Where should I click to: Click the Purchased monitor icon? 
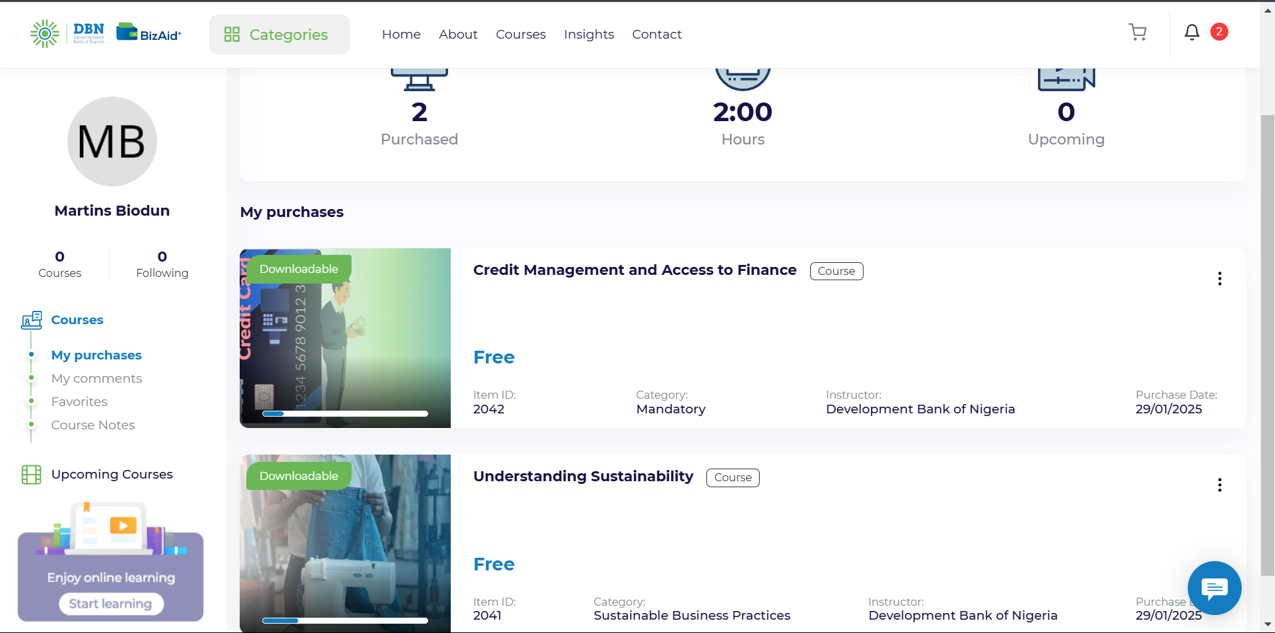point(419,79)
